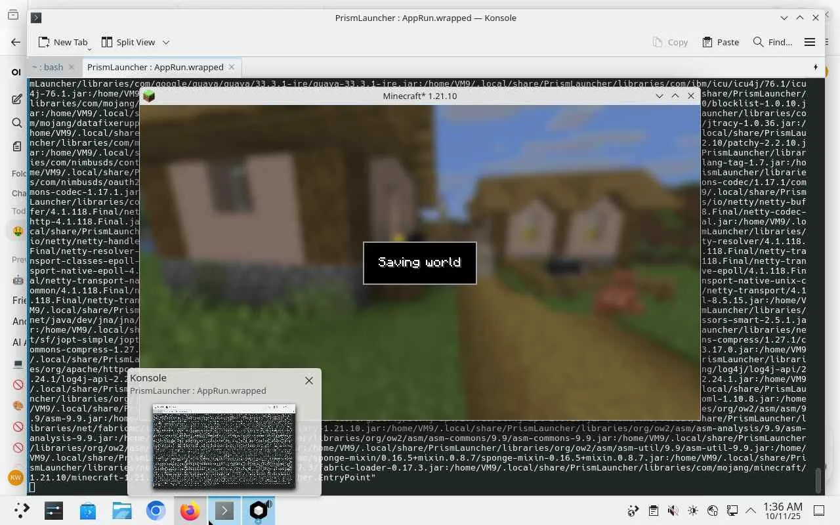Click the far-right arrow in Konsole's tab bar

tap(816, 67)
